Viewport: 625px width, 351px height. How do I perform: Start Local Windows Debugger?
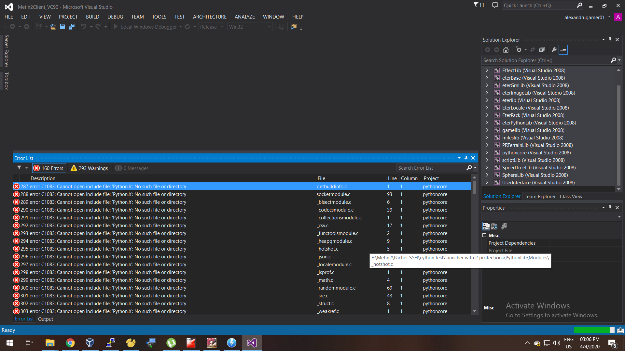(x=145, y=27)
